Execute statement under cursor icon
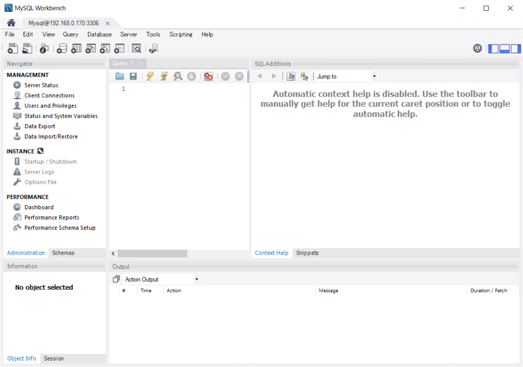 pos(164,76)
